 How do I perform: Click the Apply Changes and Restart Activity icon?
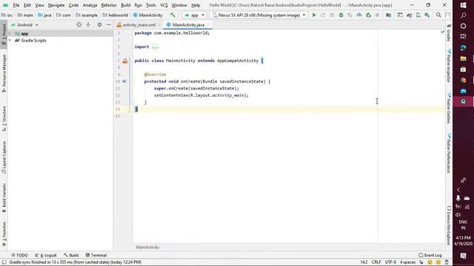coord(323,15)
